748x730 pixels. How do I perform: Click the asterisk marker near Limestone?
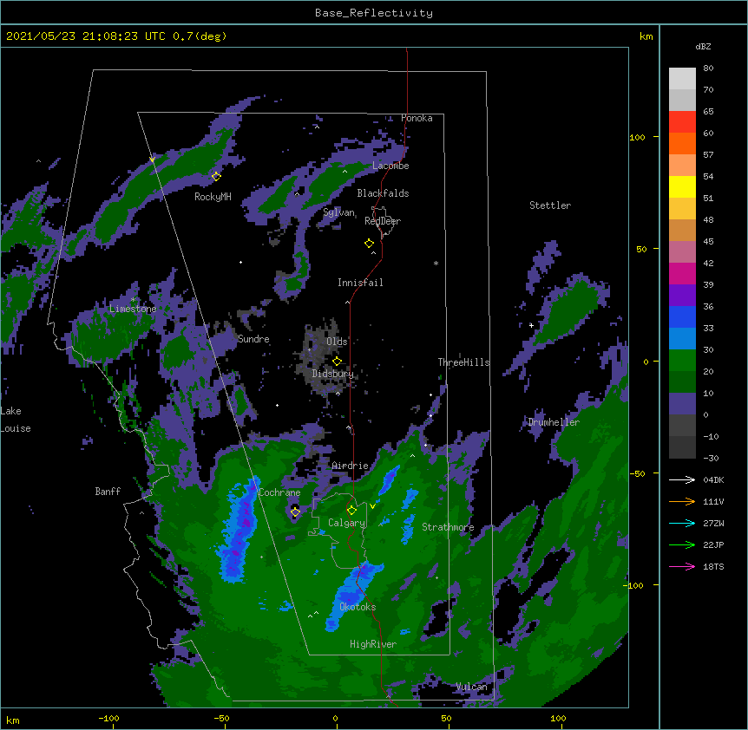pyautogui.click(x=133, y=300)
